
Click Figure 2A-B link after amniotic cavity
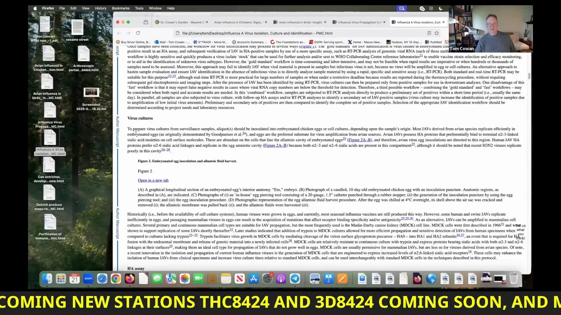(x=275, y=145)
